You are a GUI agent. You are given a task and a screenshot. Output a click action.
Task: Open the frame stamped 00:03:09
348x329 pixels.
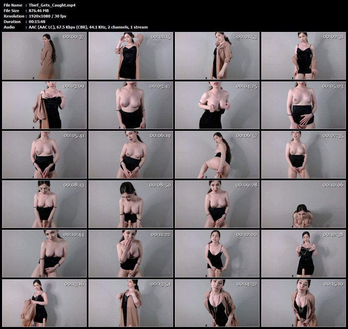[x=44, y=105]
